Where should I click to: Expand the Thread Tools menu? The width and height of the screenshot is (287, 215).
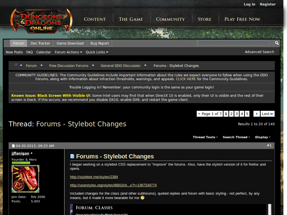(x=205, y=137)
